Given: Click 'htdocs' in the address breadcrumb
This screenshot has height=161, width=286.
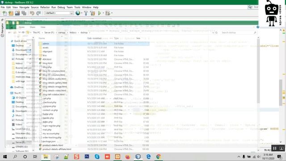Looking at the screenshot, I should 73,33.
